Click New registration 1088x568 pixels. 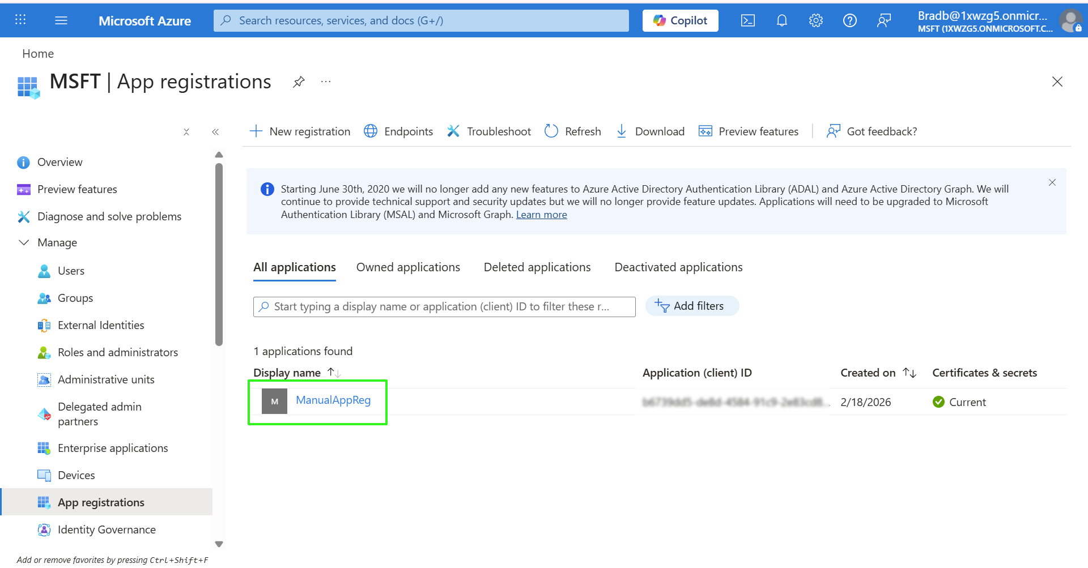[300, 131]
